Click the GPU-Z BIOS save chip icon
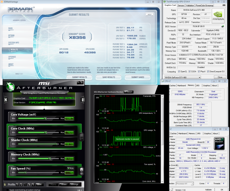The image size is (230, 191). (223, 27)
